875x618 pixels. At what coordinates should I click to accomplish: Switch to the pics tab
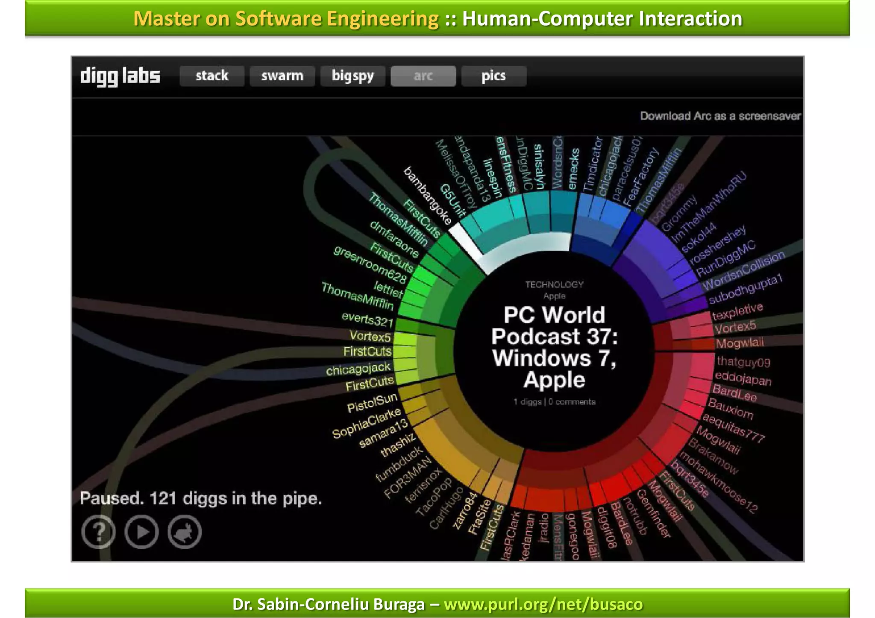pos(493,76)
